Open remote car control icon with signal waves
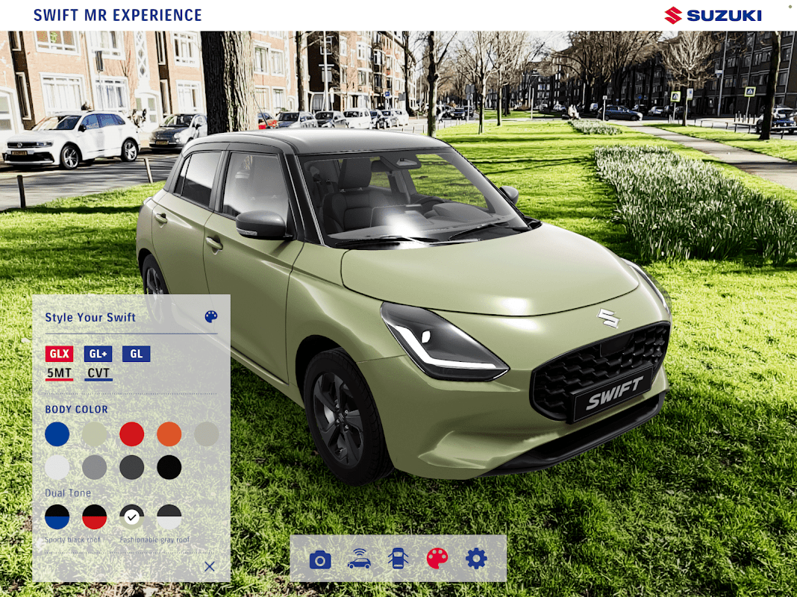 (359, 559)
